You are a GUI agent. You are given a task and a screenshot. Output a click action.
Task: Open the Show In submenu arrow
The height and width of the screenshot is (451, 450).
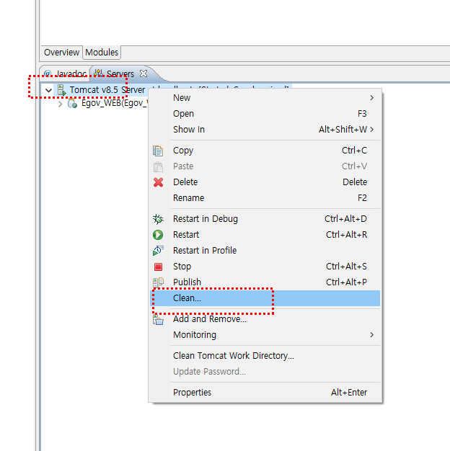[x=372, y=130]
